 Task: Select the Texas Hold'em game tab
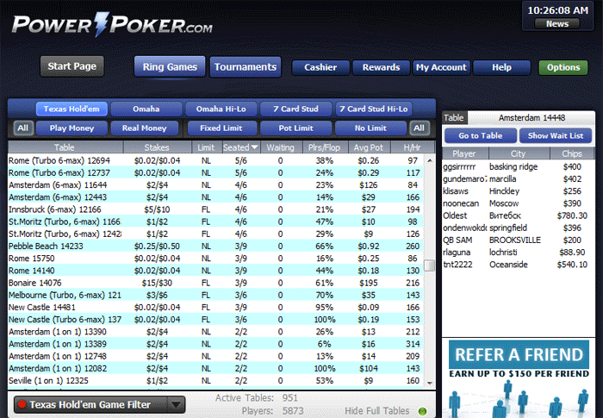[71, 109]
